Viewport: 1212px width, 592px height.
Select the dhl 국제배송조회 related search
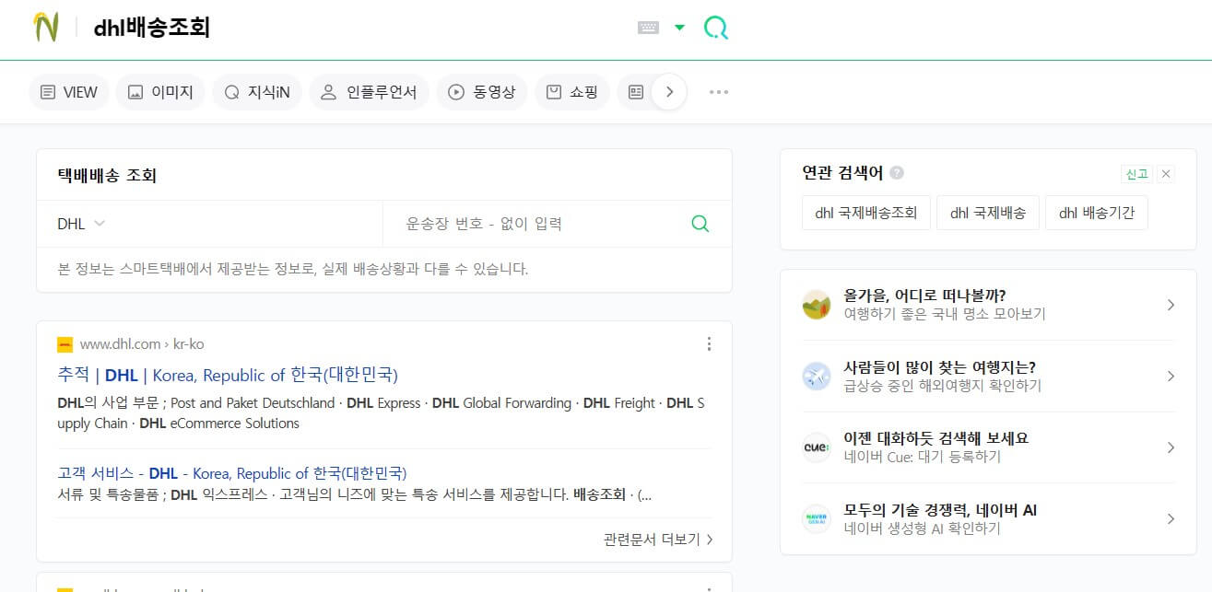point(866,213)
